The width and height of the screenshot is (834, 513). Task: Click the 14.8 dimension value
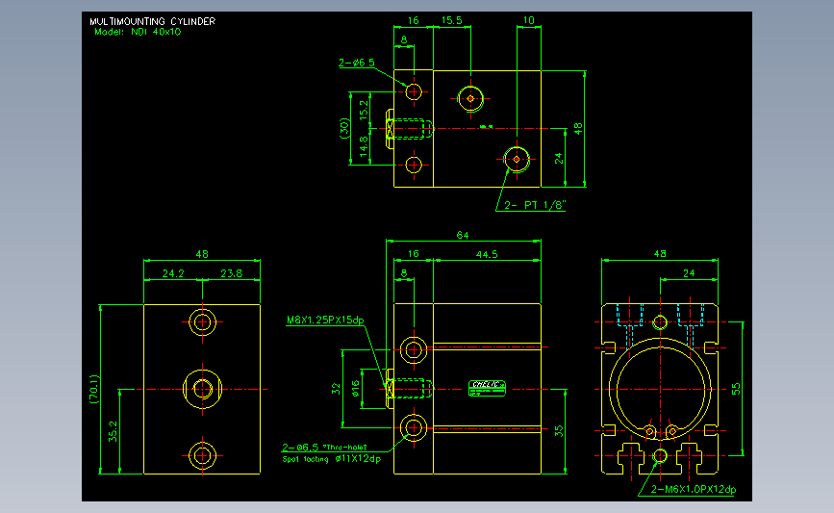click(364, 146)
